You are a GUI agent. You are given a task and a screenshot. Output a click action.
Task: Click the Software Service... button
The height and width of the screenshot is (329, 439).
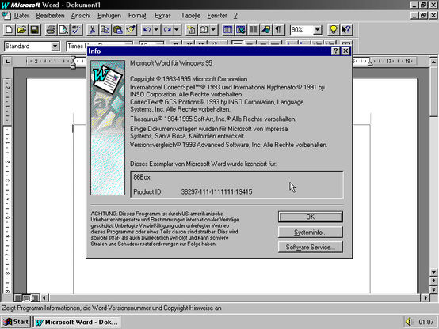coord(310,247)
